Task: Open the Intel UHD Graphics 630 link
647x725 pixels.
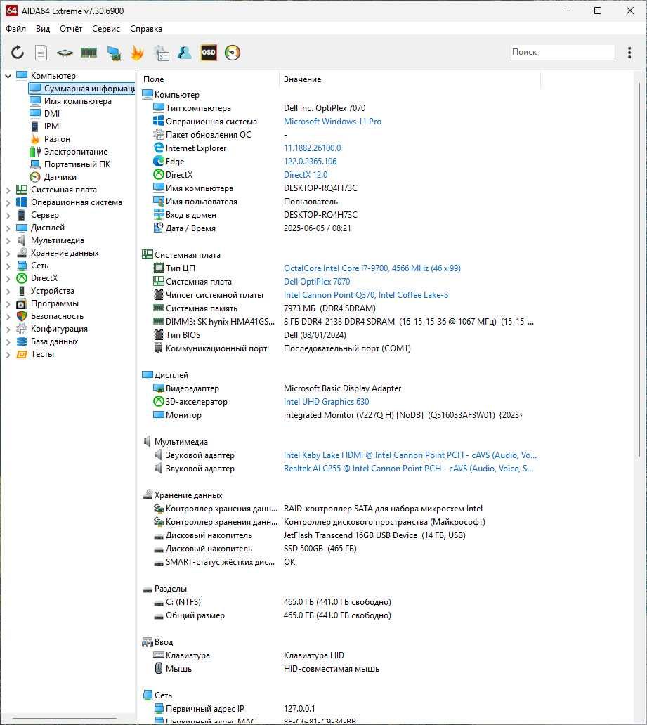Action: [326, 402]
